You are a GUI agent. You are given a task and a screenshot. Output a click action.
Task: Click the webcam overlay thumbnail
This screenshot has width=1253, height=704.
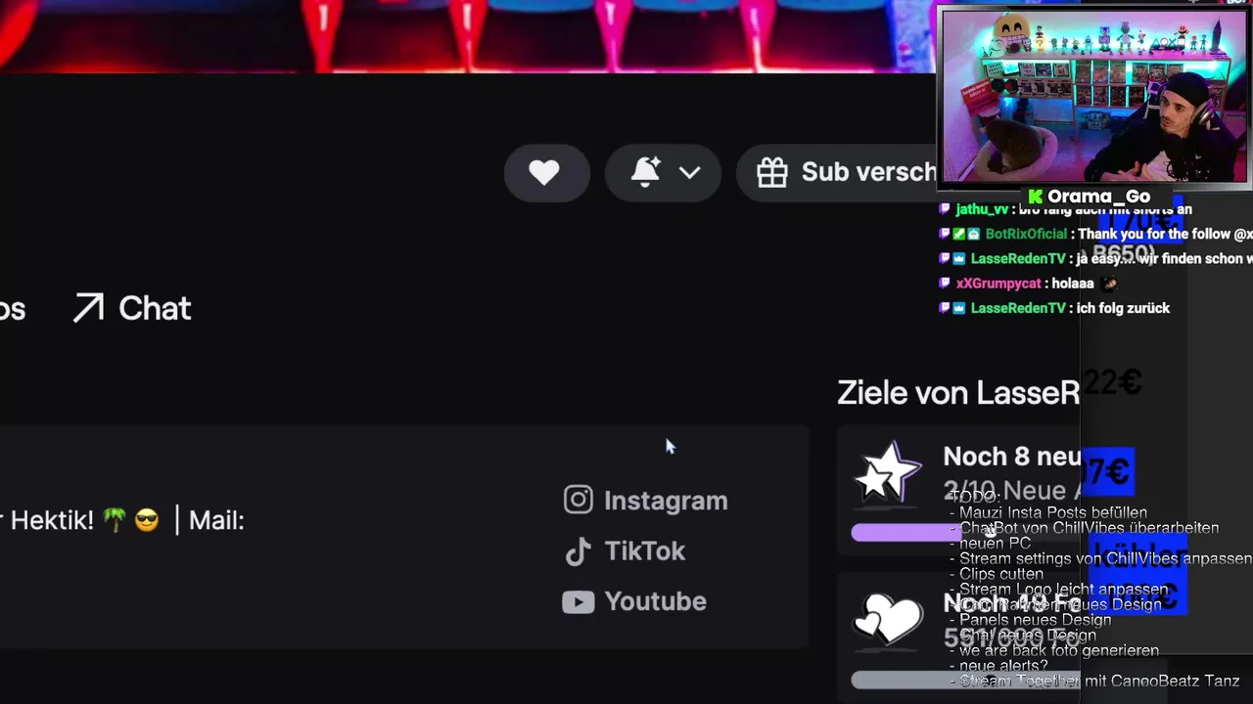[x=1093, y=96]
